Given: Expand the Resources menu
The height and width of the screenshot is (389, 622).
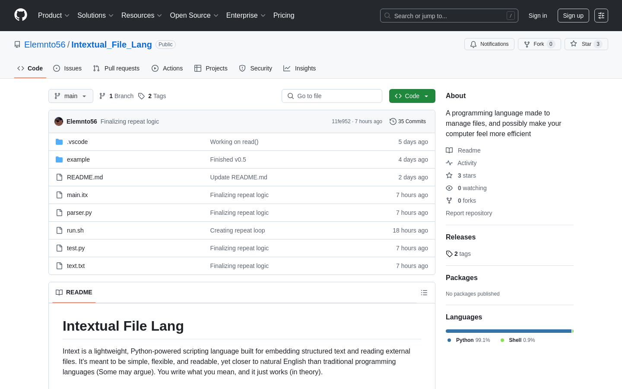Looking at the screenshot, I should tap(142, 15).
